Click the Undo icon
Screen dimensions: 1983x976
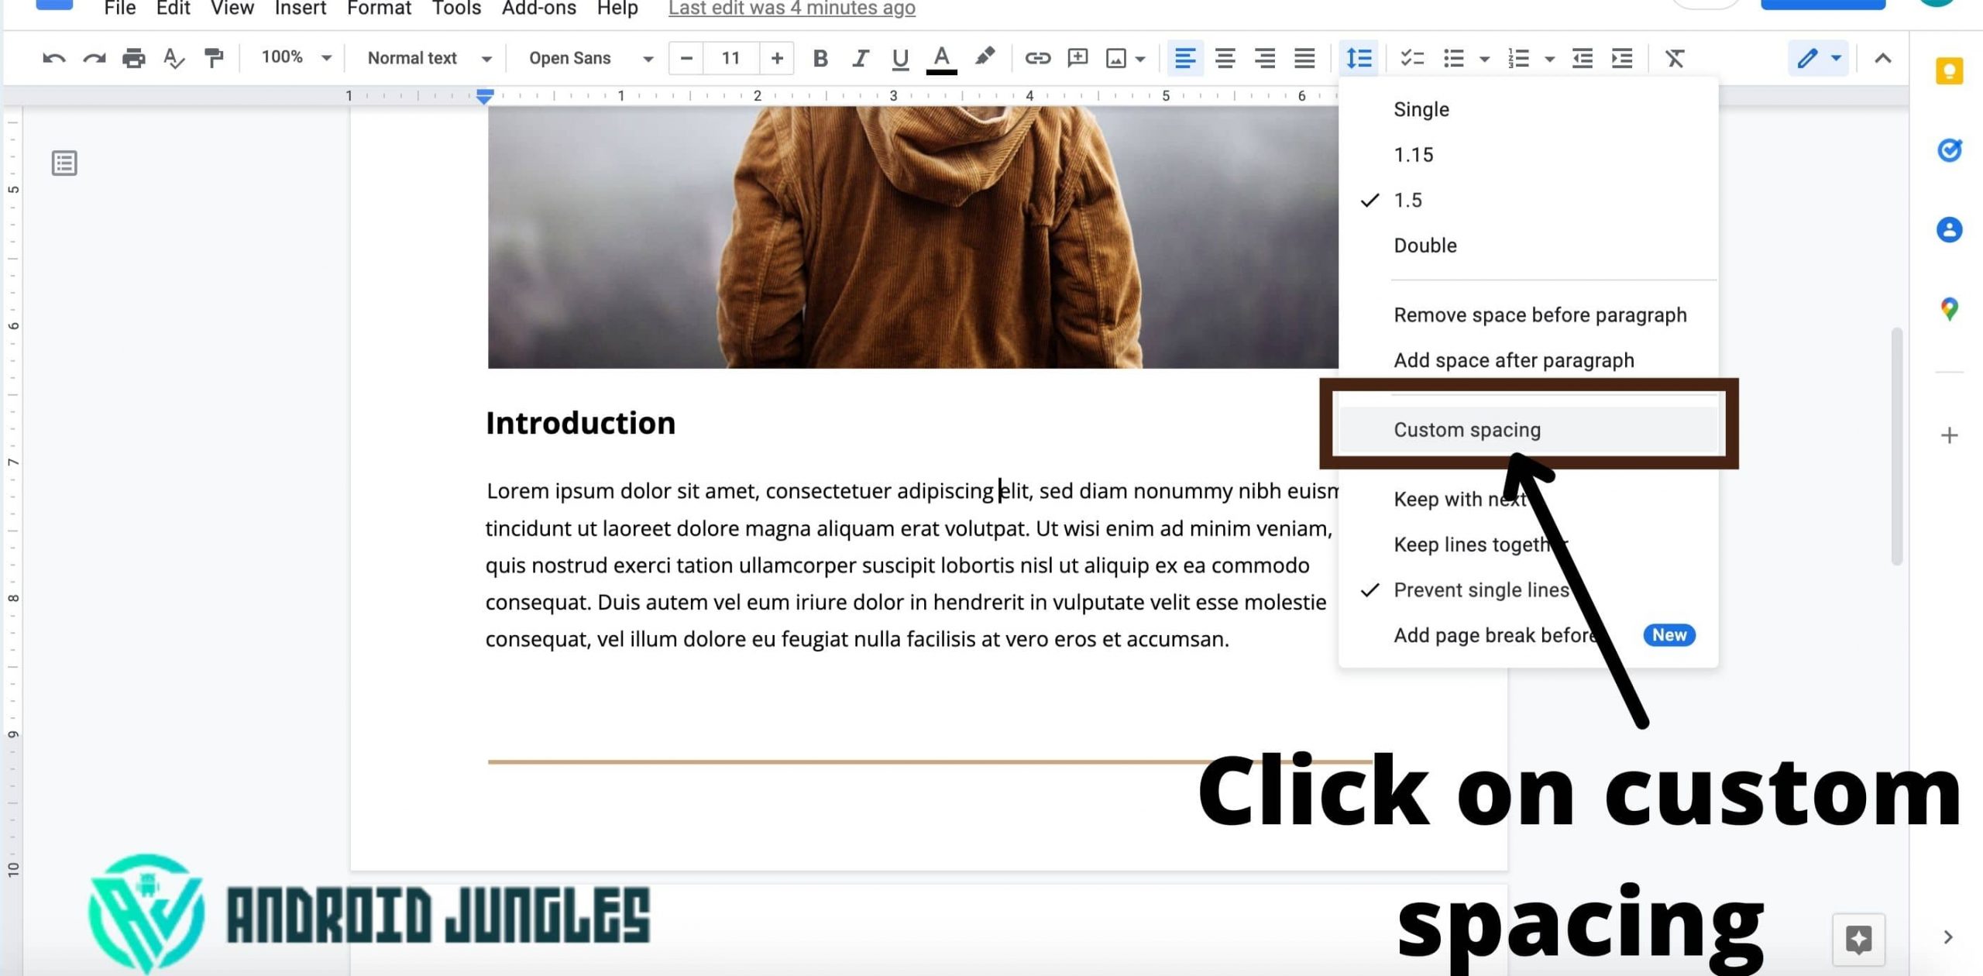pyautogui.click(x=53, y=58)
